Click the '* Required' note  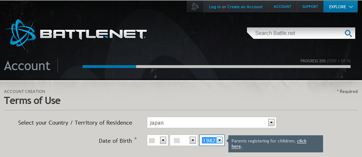(x=347, y=91)
